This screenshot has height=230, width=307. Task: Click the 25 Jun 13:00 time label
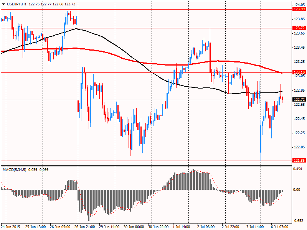coord(36,227)
